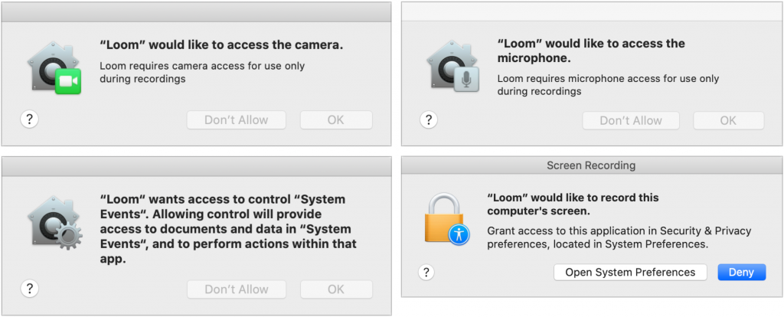
Task: Click the "record this computer's screen" heading
Action: [x=573, y=204]
